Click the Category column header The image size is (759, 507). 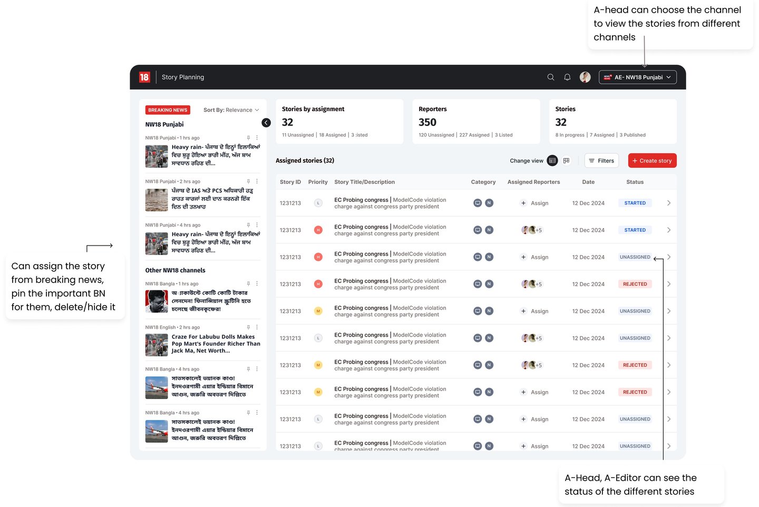[483, 182]
